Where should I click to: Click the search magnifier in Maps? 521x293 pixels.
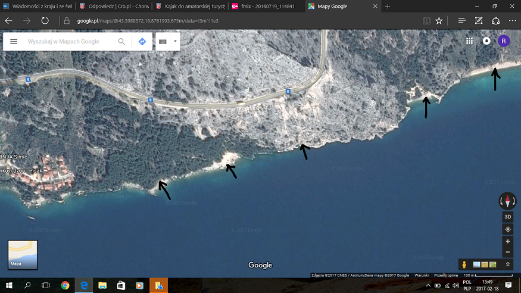pos(121,42)
